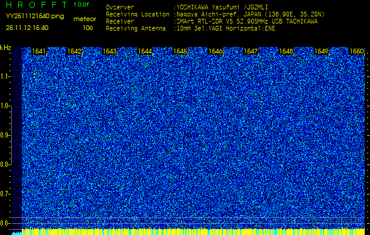Click the "Receiving Location" label
The height and width of the screenshot is (235, 370).
[x=138, y=15]
